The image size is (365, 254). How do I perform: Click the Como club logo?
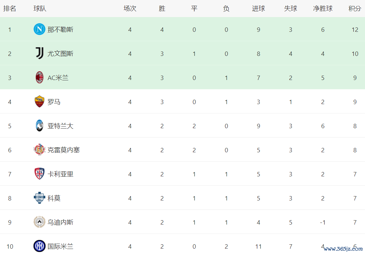pyautogui.click(x=40, y=198)
